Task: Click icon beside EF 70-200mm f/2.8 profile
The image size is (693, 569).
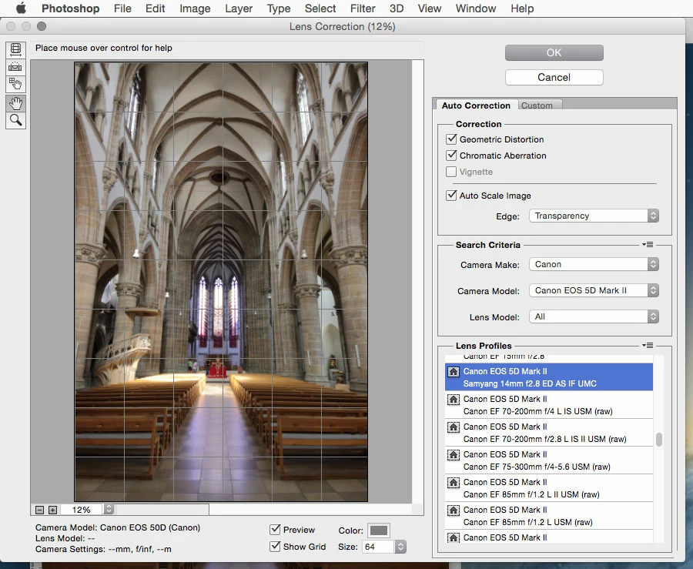Action: pyautogui.click(x=453, y=427)
